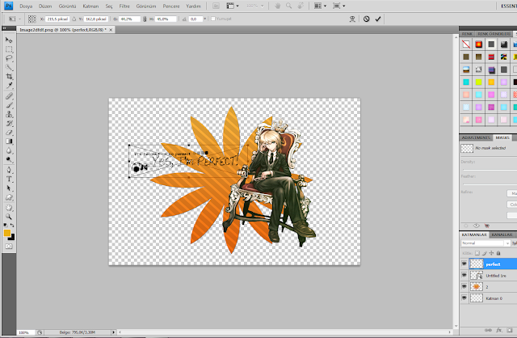Open the Dosya menu
The image size is (517, 338).
(x=26, y=6)
